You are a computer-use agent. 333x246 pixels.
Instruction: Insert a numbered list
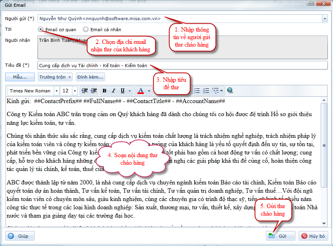(206, 91)
